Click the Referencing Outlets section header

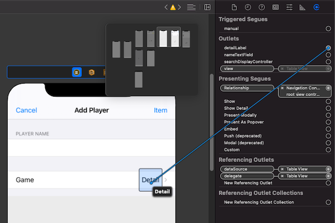[x=246, y=160]
